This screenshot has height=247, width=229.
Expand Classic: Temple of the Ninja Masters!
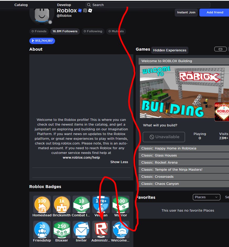click(x=184, y=170)
